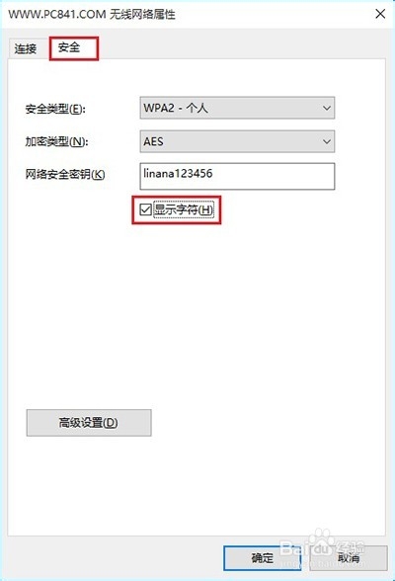Open the AES encryption type dropdown

point(237,141)
